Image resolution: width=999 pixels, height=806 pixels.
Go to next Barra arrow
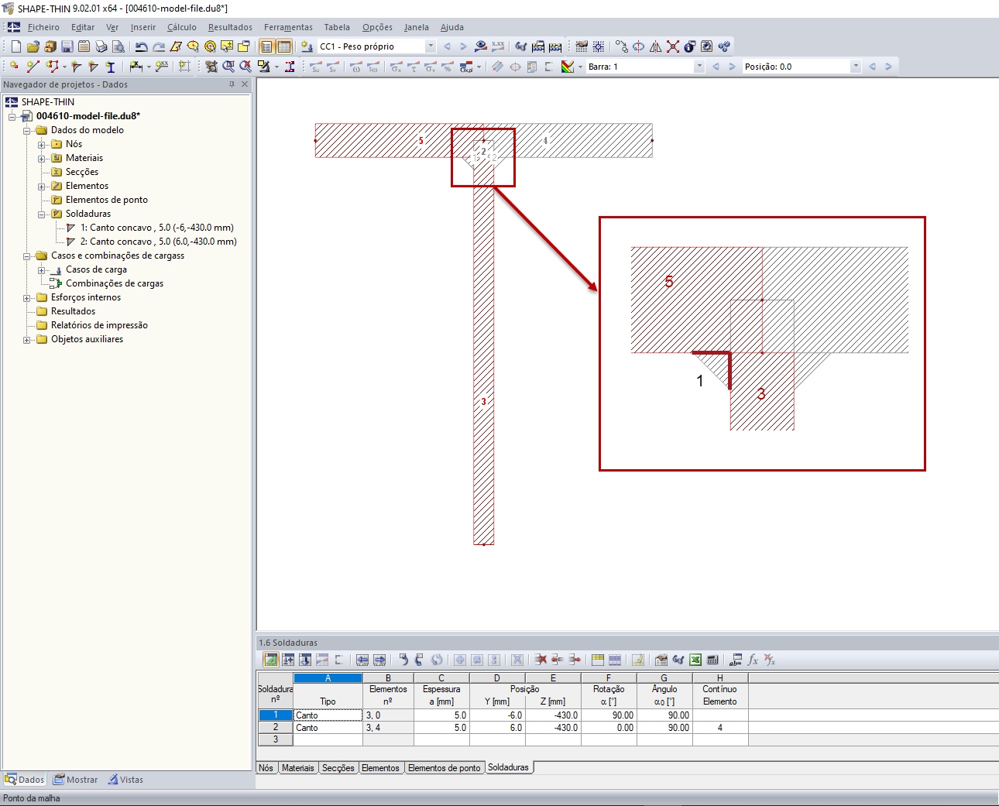click(732, 67)
